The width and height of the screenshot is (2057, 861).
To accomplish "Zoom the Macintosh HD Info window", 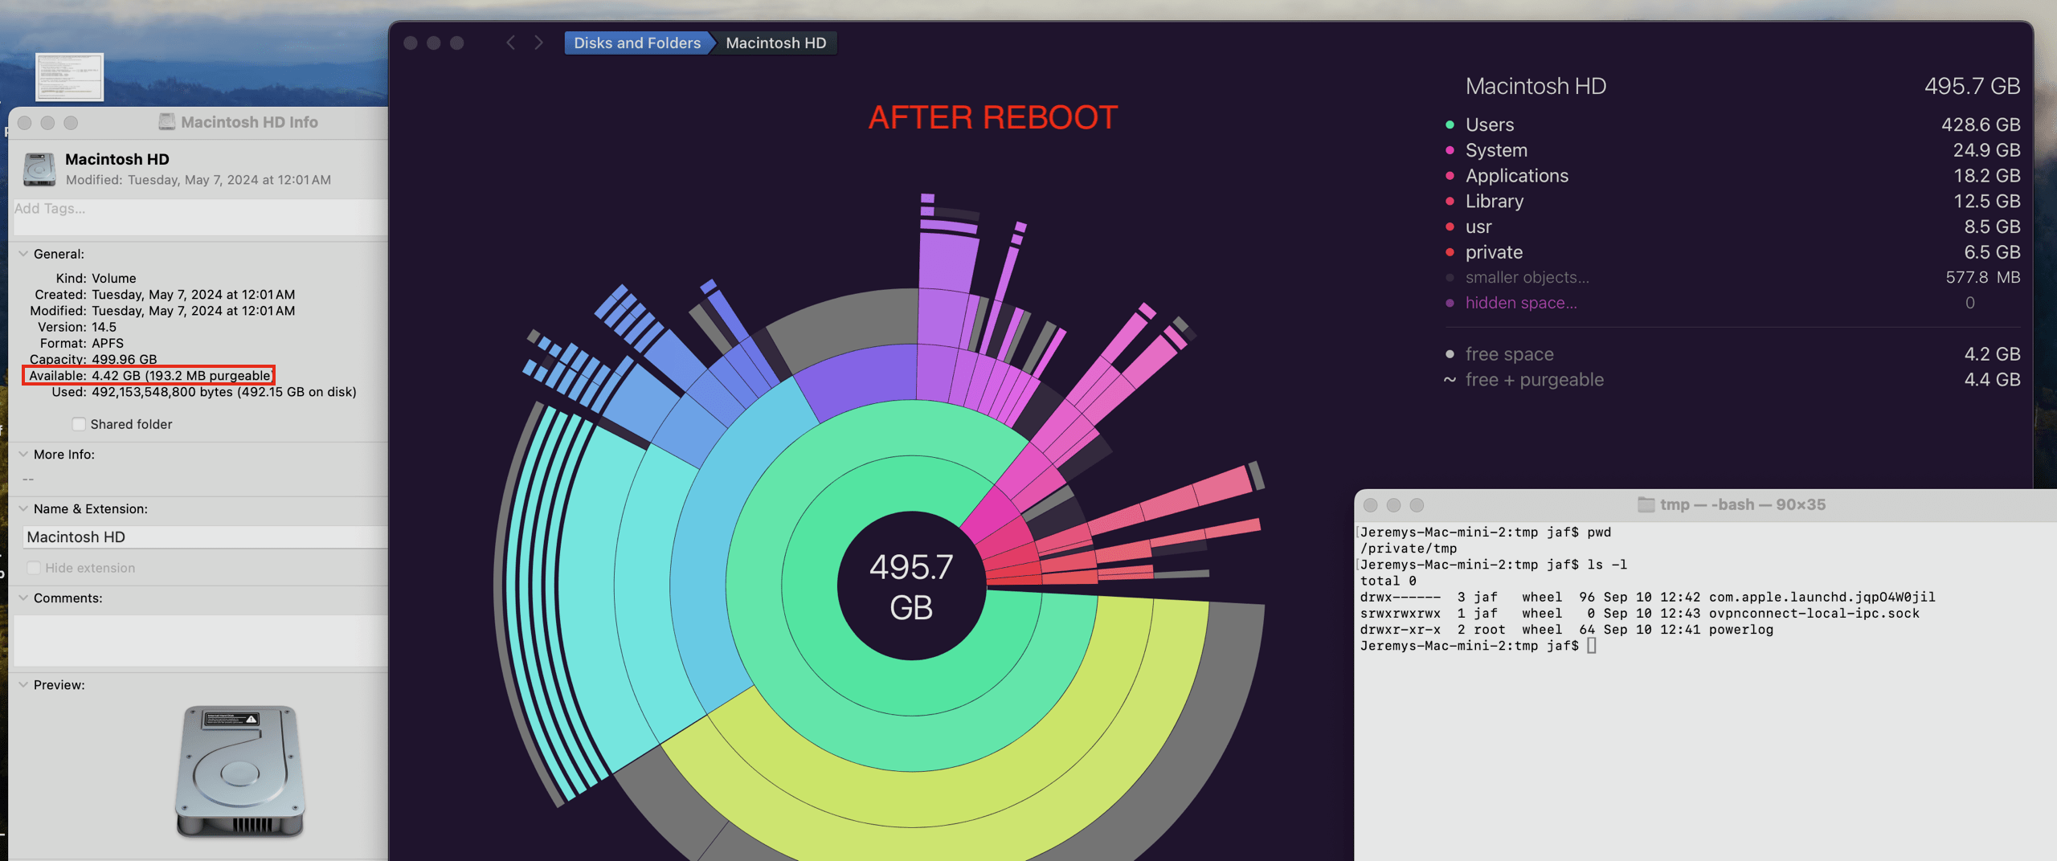I will click(x=71, y=123).
